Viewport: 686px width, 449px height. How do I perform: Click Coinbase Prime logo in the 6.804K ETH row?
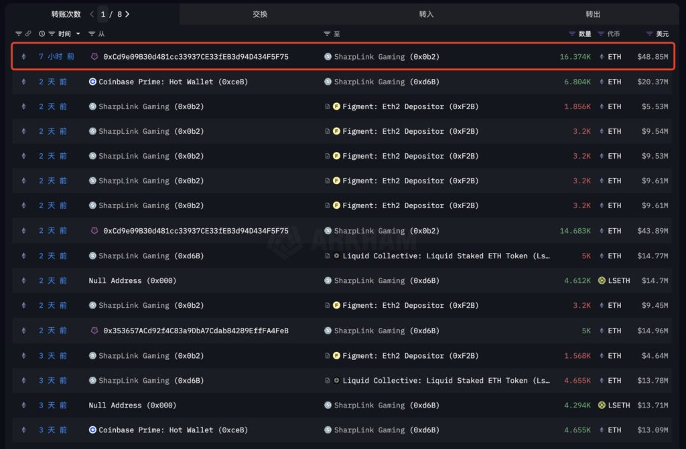click(x=92, y=82)
